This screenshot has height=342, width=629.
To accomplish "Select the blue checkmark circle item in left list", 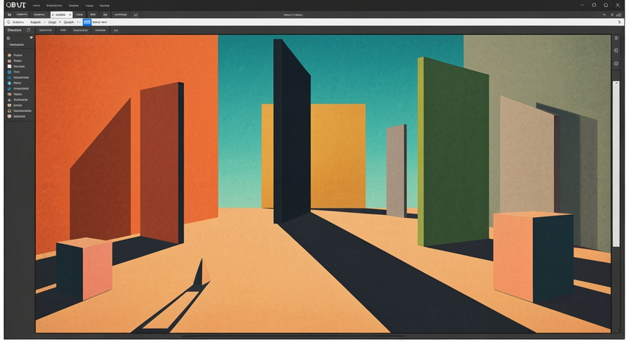I will pyautogui.click(x=9, y=83).
